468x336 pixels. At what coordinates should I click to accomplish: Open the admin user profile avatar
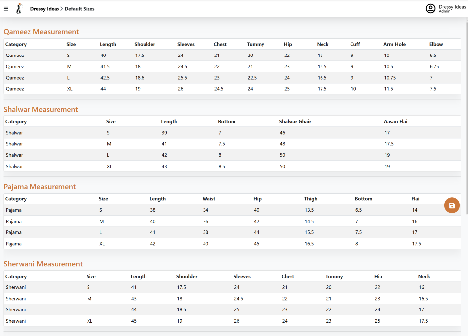[430, 9]
